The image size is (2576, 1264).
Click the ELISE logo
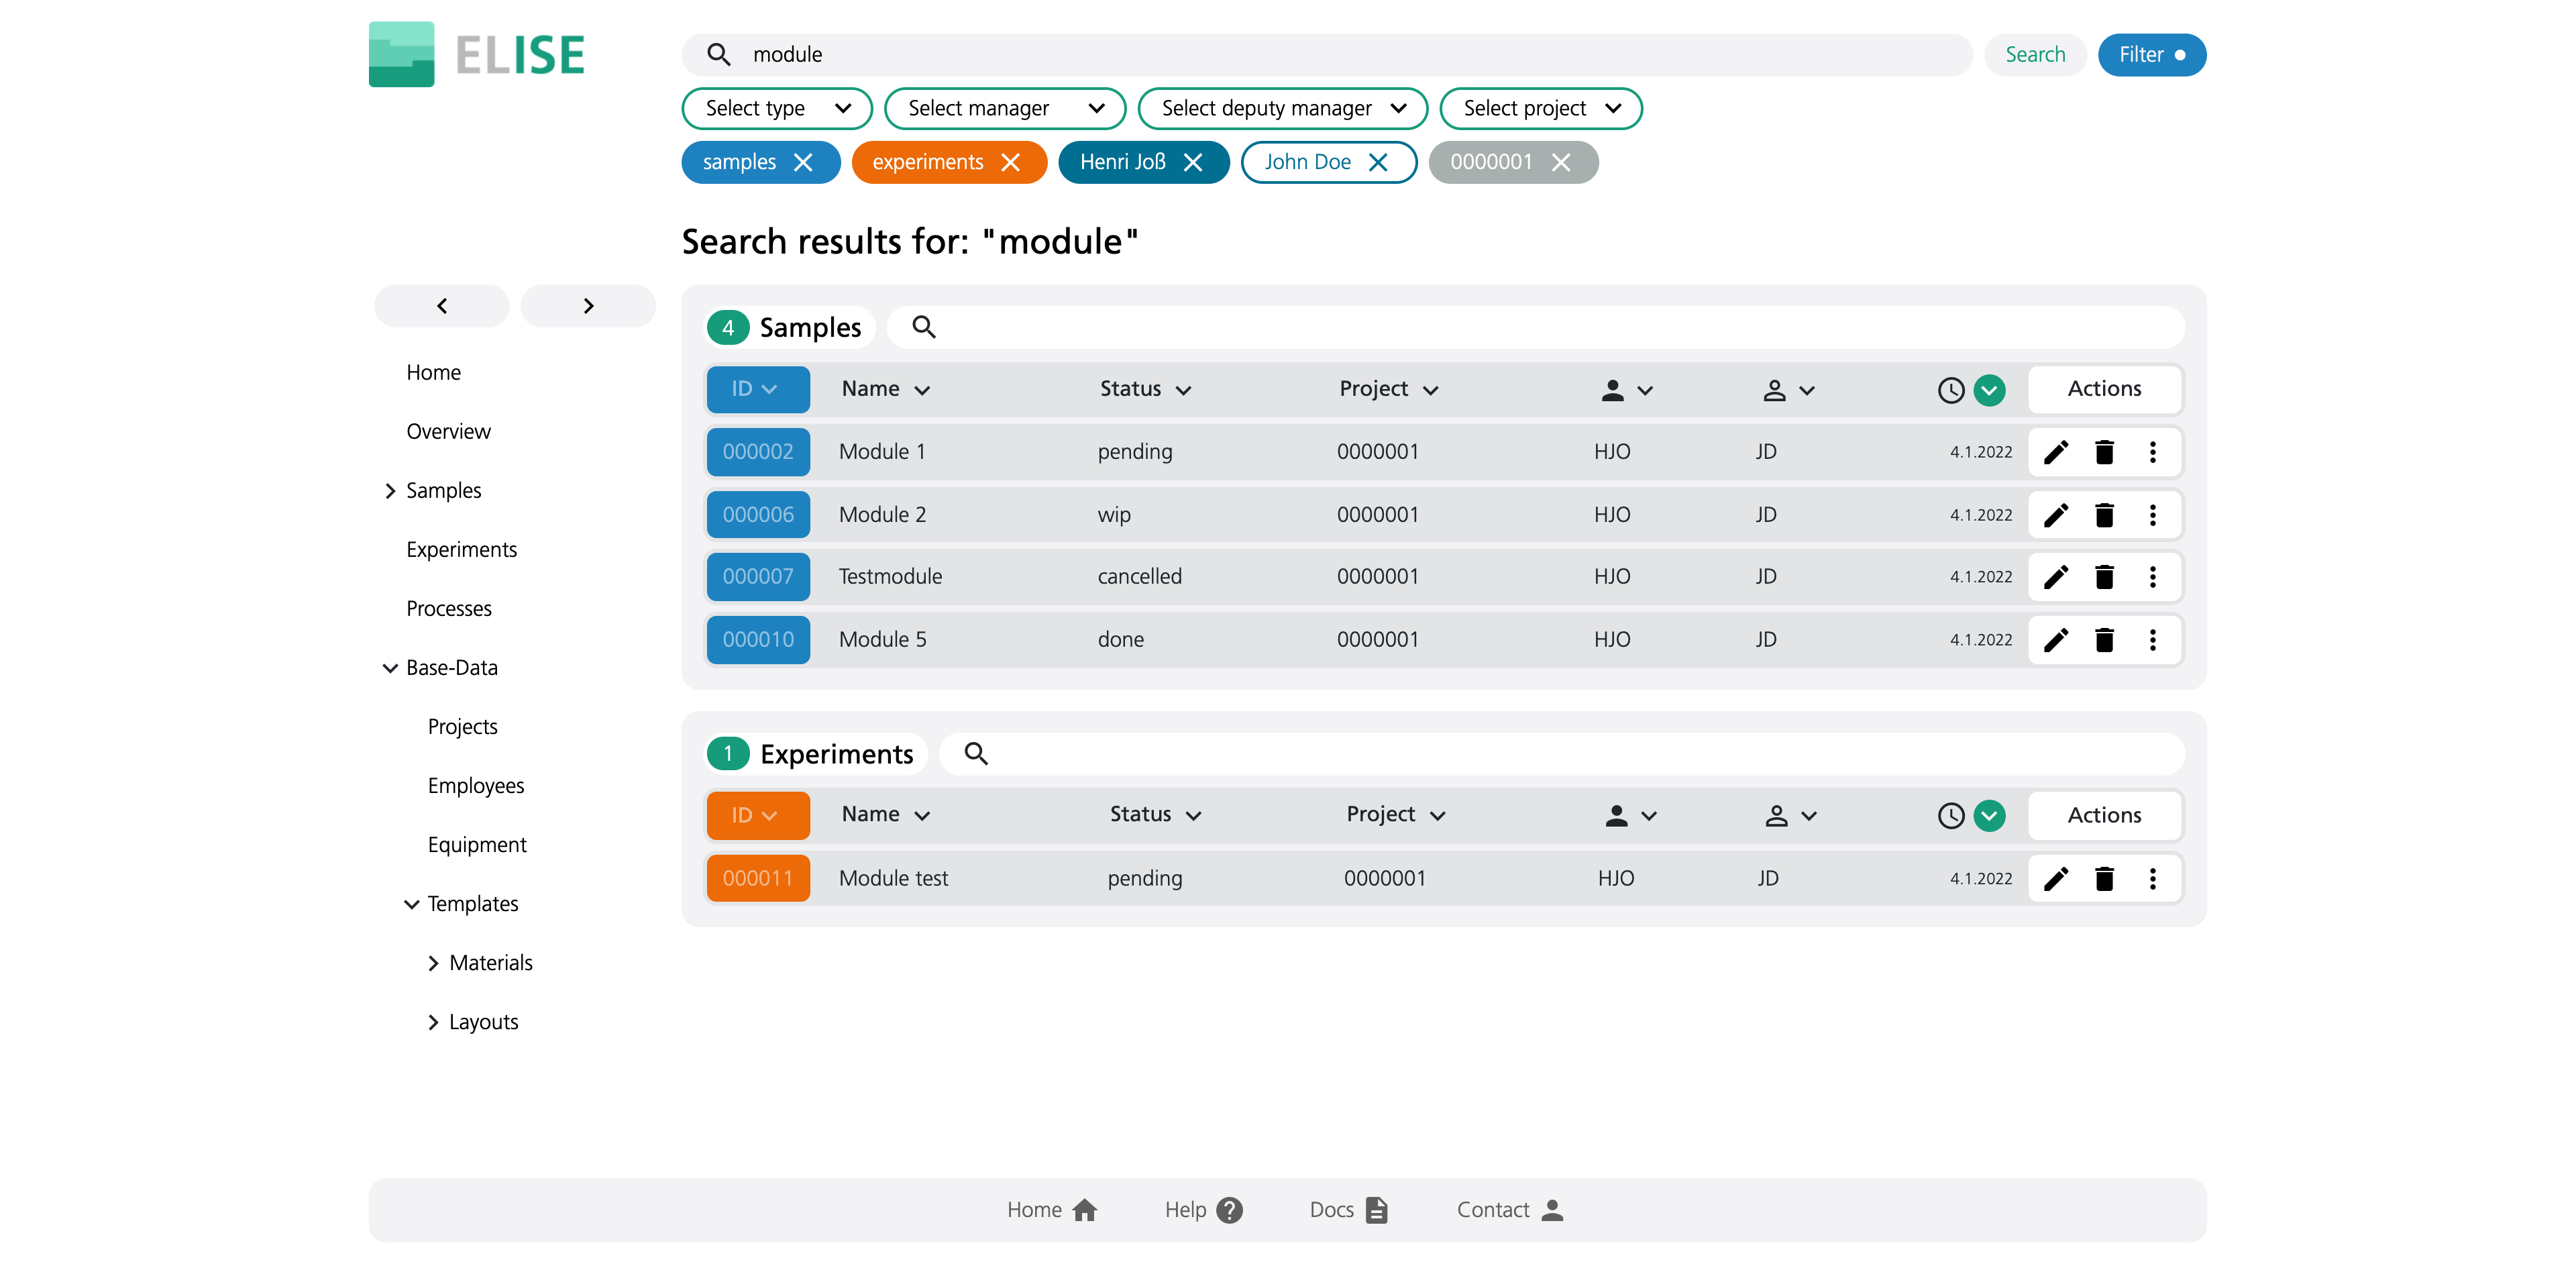[x=477, y=54]
